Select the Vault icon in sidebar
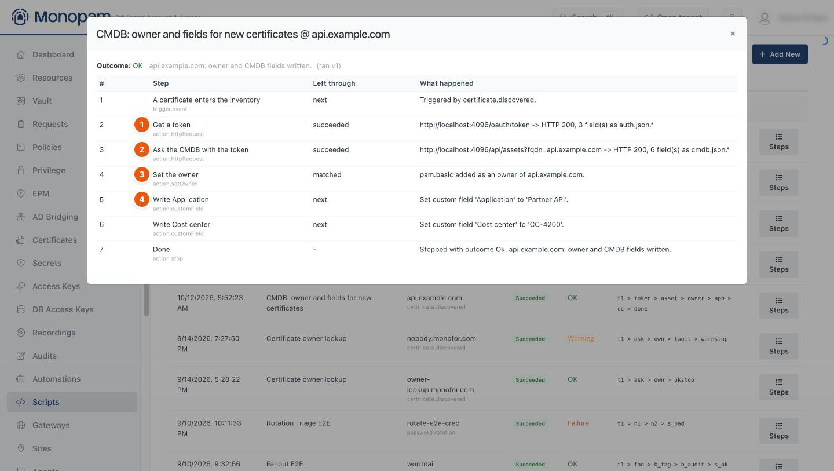Viewport: 834px width, 471px height. pos(21,101)
